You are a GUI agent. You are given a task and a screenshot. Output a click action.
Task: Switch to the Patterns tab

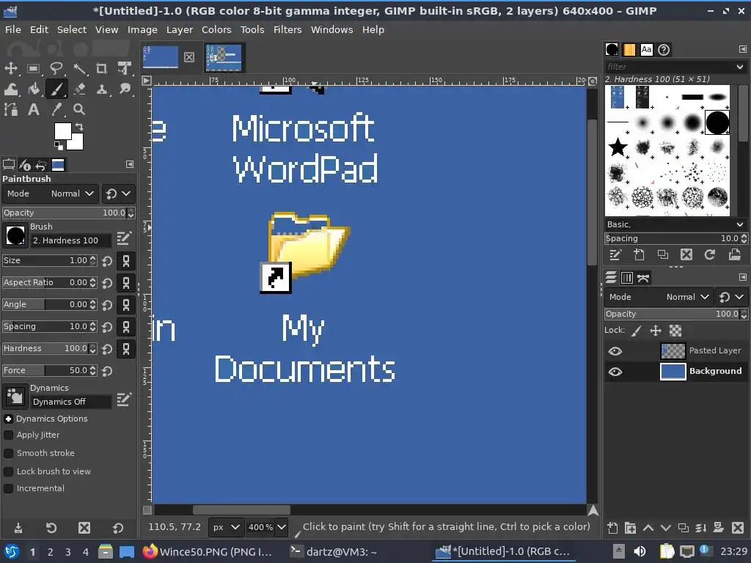click(629, 49)
